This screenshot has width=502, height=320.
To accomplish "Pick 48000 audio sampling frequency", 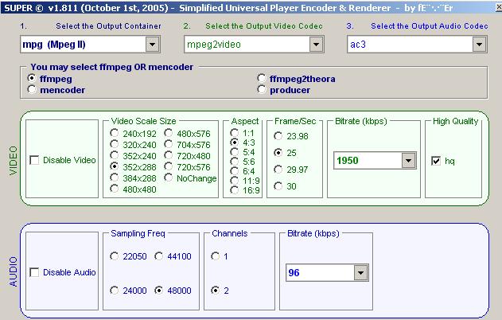I will coord(158,291).
